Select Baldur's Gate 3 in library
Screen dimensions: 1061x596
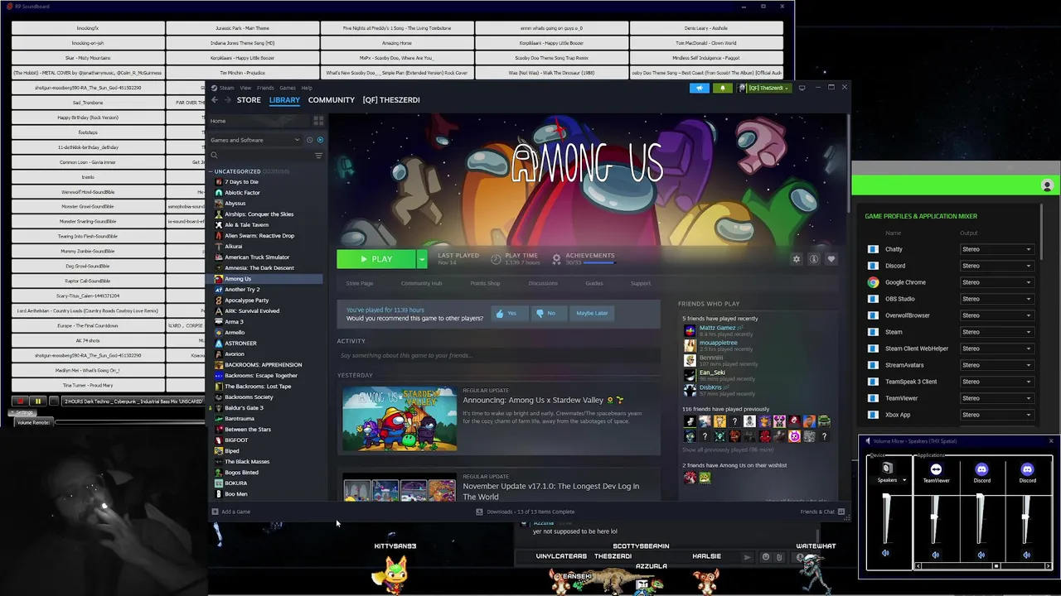tap(244, 408)
